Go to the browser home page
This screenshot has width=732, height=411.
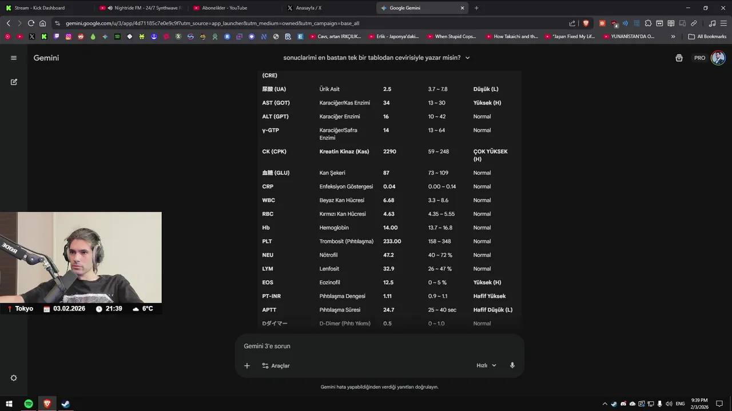(x=42, y=23)
